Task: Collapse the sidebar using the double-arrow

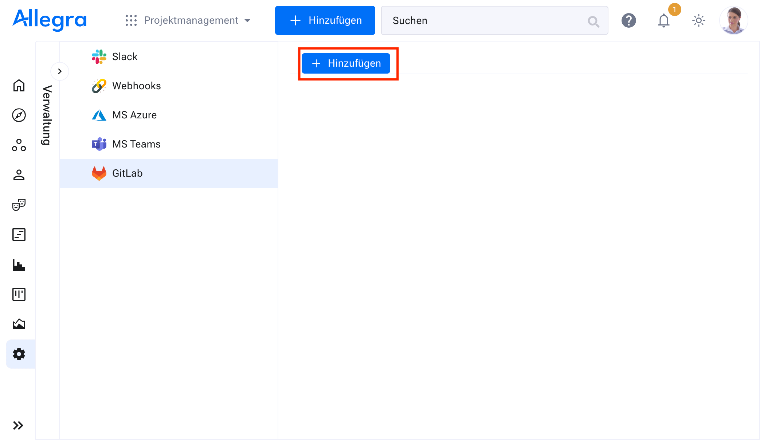Action: point(19,425)
